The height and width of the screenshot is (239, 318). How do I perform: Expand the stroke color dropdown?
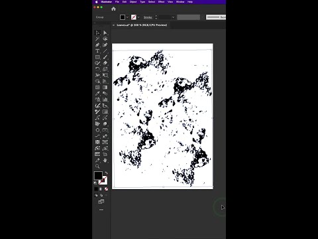(138, 17)
